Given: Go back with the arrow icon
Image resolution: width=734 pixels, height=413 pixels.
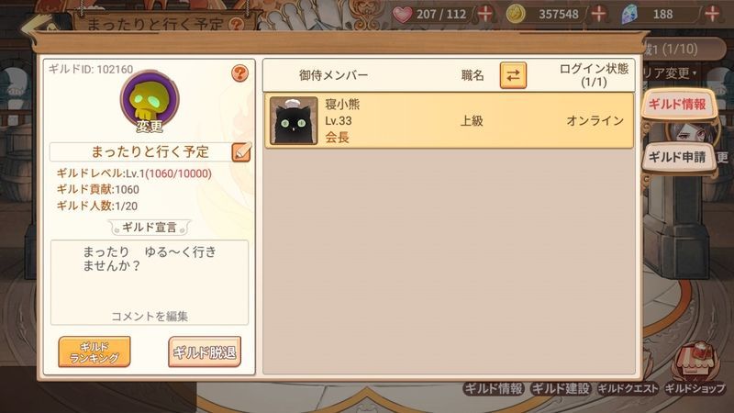Looking at the screenshot, I should (x=35, y=26).
